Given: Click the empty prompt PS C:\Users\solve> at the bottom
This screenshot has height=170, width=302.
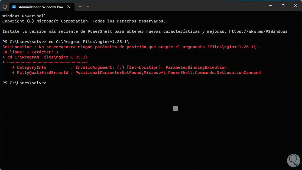Looking at the screenshot, I should click(x=24, y=83).
